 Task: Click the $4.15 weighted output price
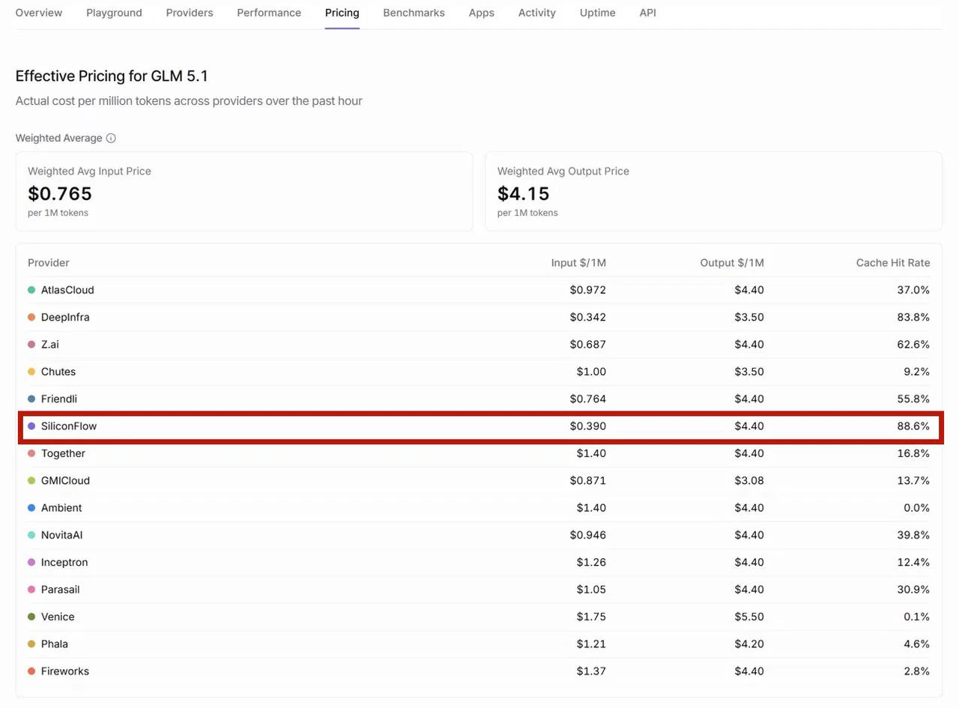[x=524, y=193]
